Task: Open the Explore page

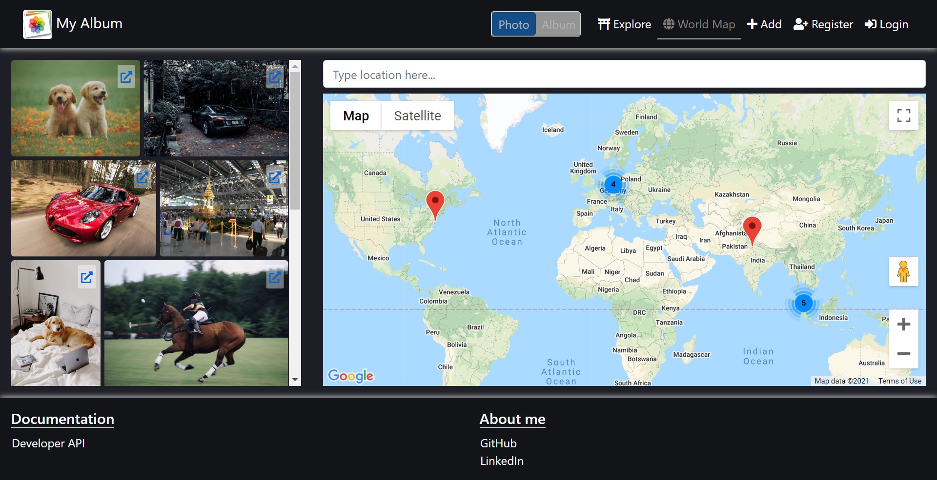Action: click(625, 24)
